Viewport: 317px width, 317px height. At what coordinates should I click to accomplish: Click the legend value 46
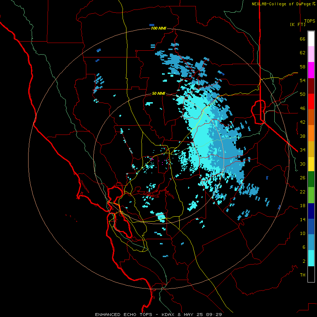[x=303, y=108]
